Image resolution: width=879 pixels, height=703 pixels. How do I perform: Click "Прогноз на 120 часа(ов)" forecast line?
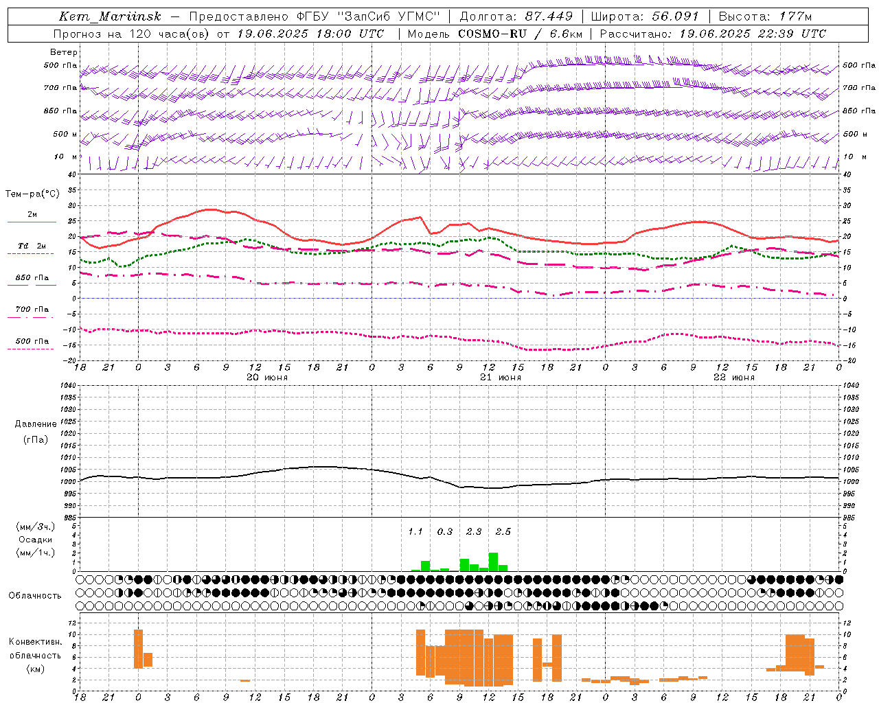[133, 34]
